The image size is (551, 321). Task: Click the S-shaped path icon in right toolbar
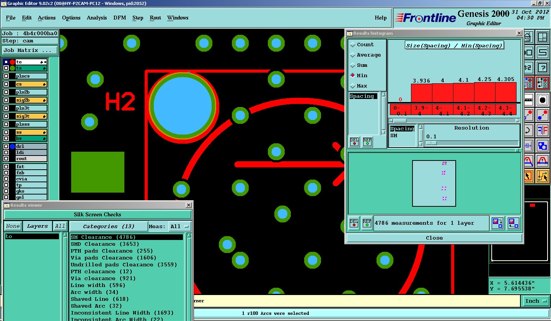pyautogui.click(x=543, y=52)
